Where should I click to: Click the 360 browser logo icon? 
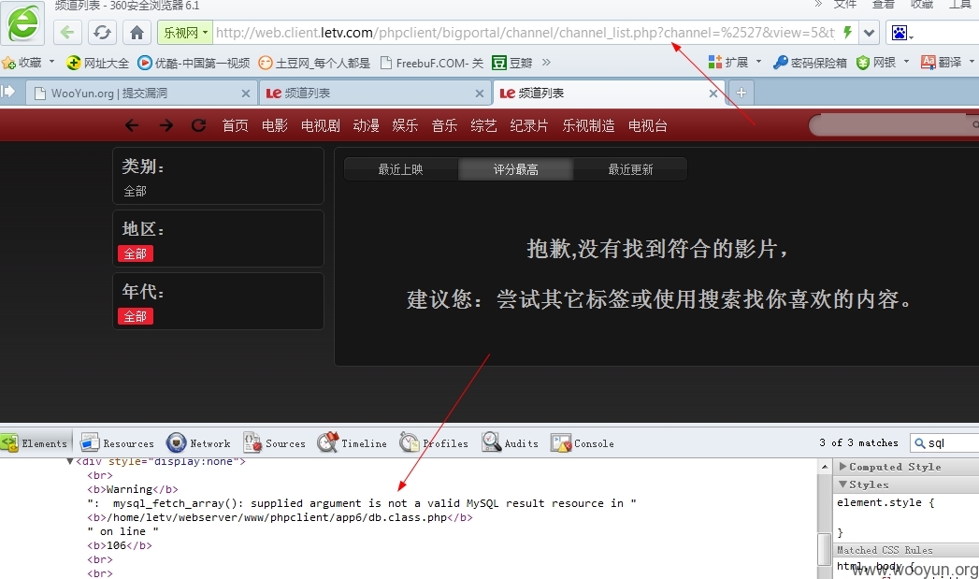pyautogui.click(x=23, y=23)
